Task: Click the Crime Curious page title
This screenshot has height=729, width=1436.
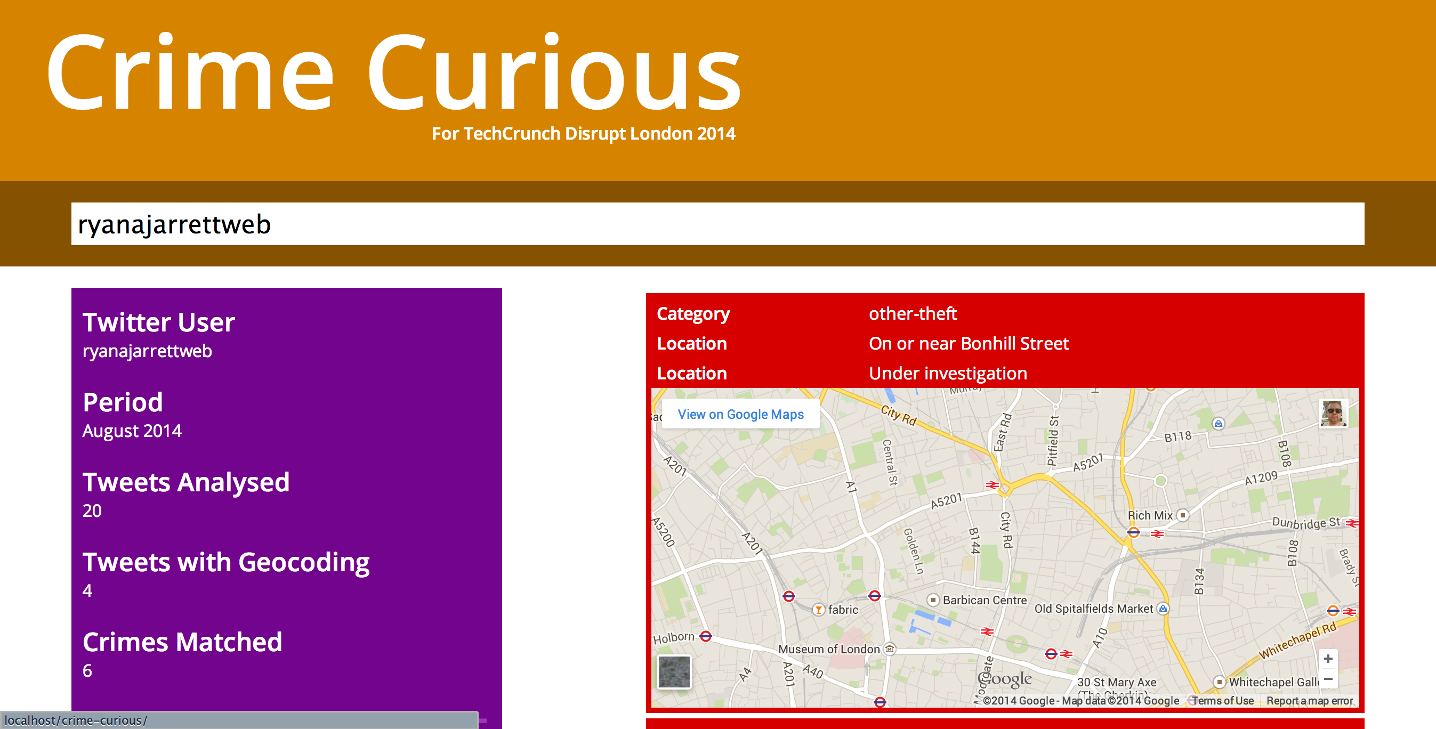Action: [393, 74]
